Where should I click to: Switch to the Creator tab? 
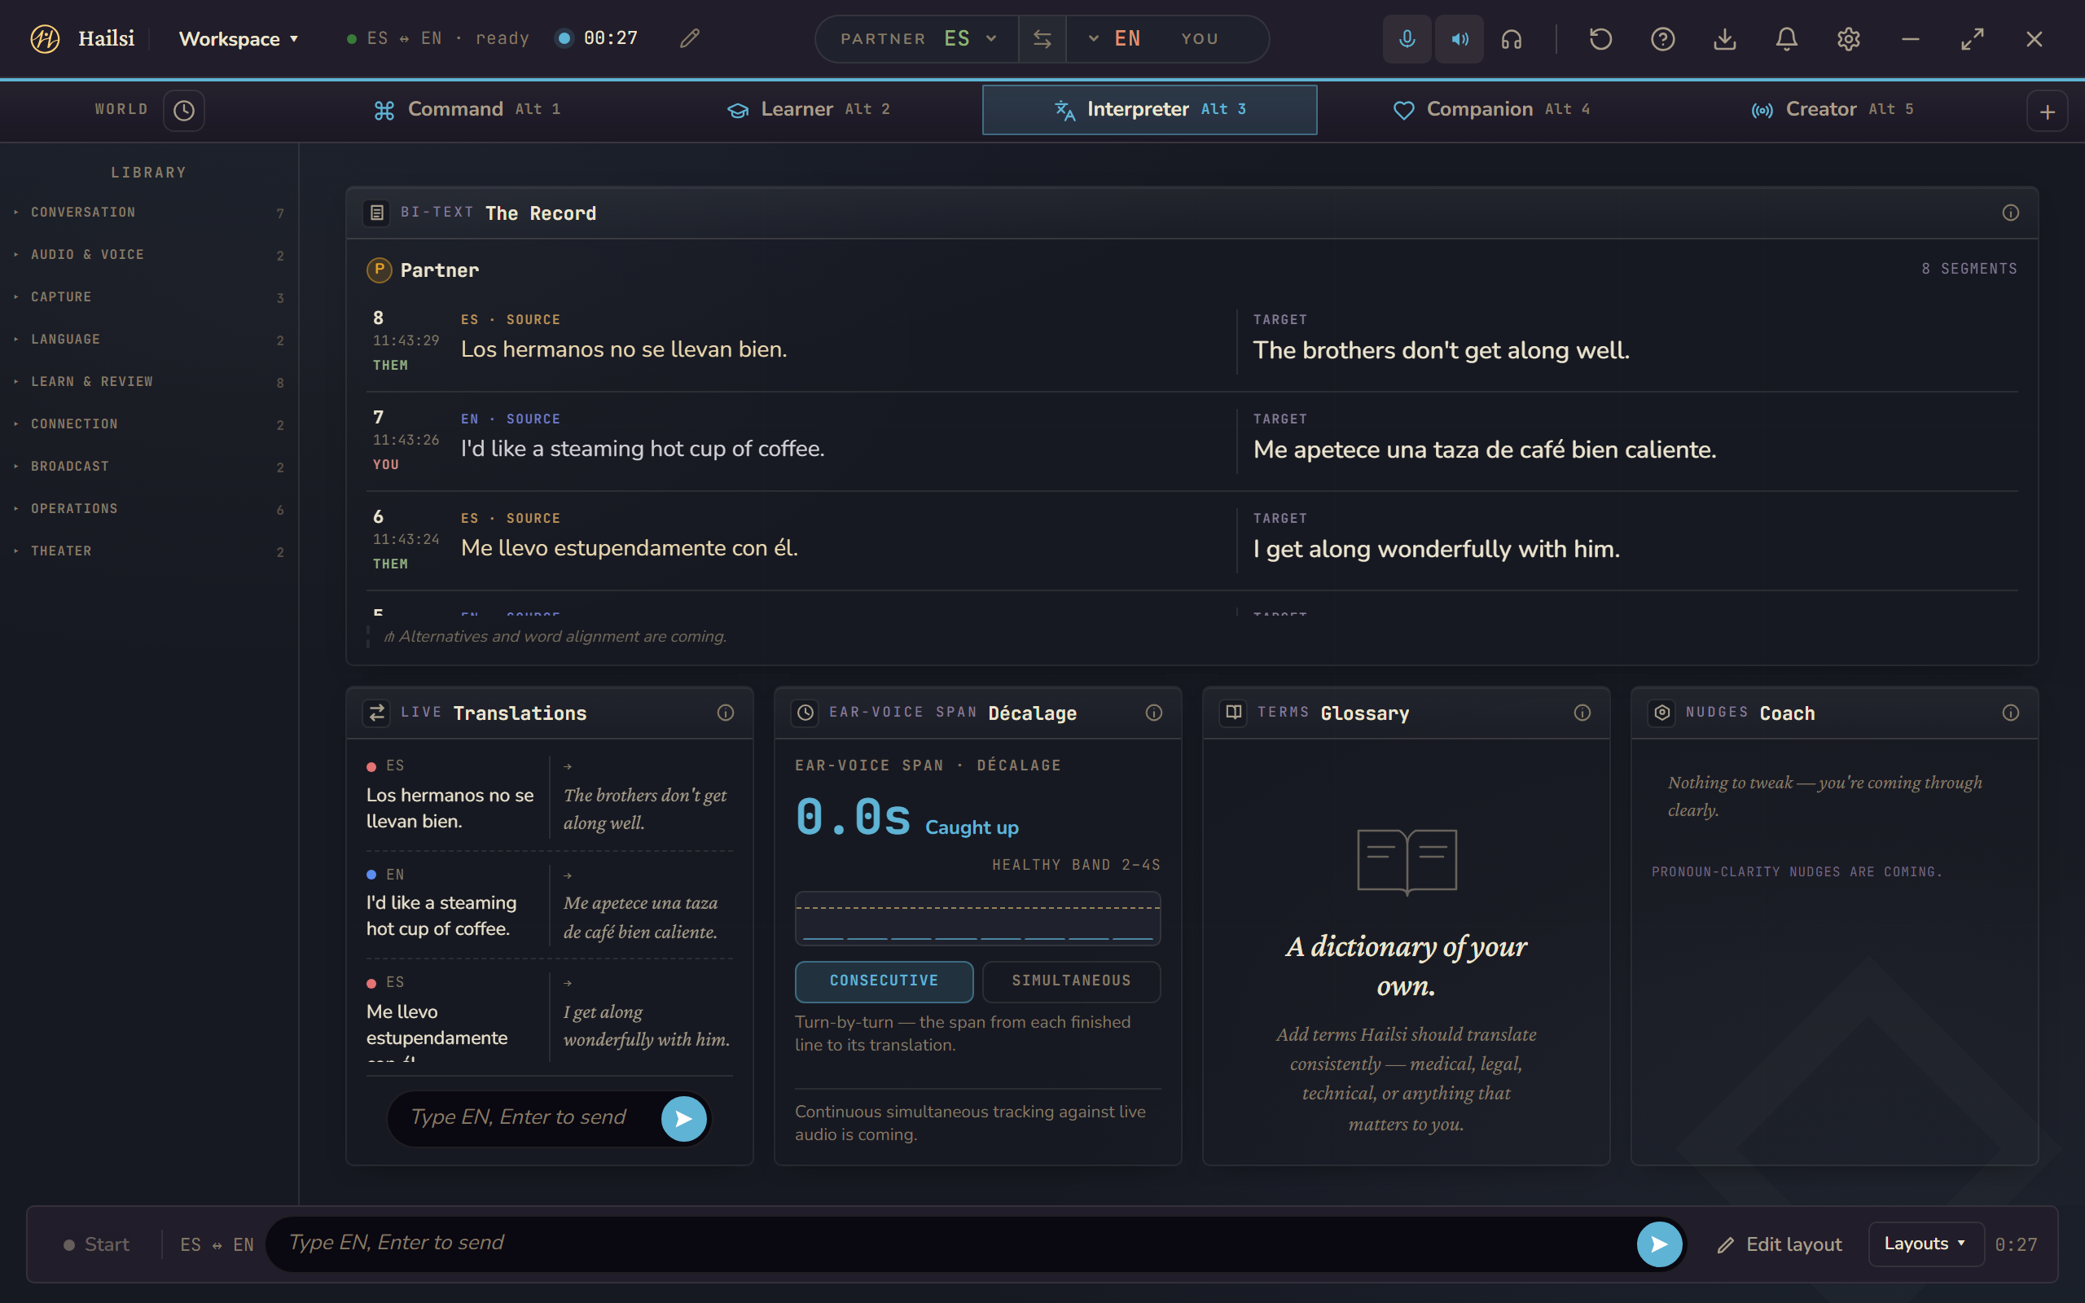(1833, 109)
